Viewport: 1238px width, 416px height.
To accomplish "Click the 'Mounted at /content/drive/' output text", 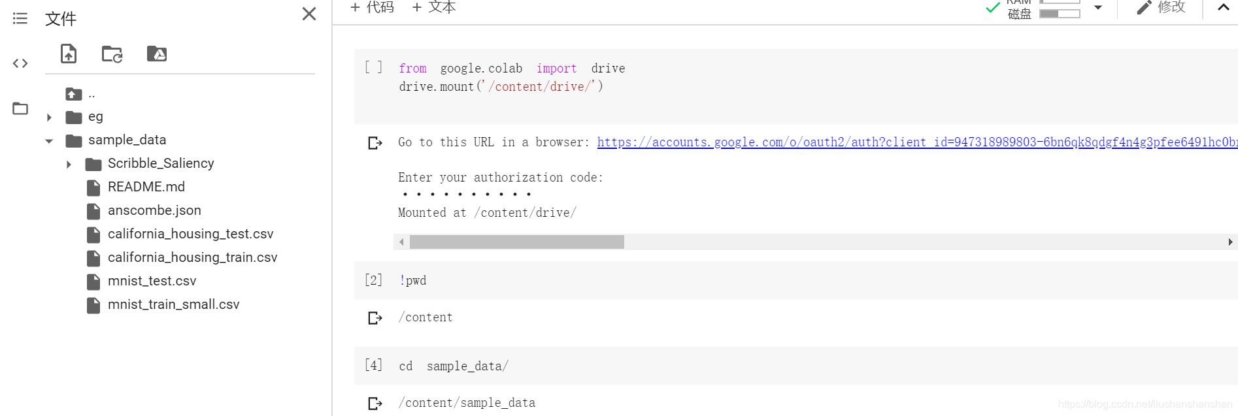I will pyautogui.click(x=487, y=212).
